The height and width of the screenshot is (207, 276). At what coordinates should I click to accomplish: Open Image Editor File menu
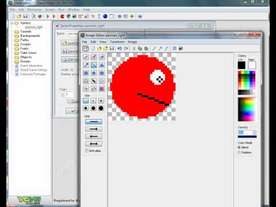(85, 42)
